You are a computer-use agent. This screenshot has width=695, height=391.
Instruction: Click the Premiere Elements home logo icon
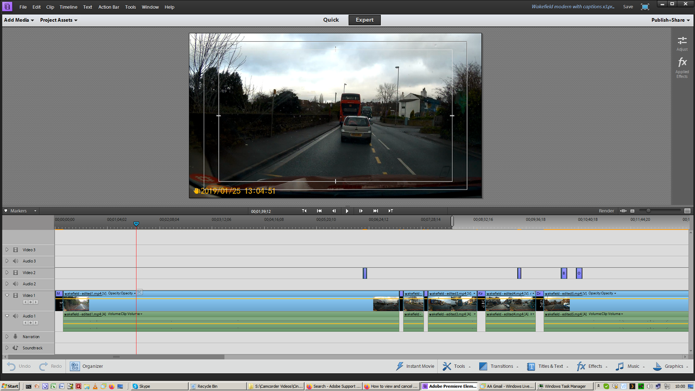[x=8, y=7]
